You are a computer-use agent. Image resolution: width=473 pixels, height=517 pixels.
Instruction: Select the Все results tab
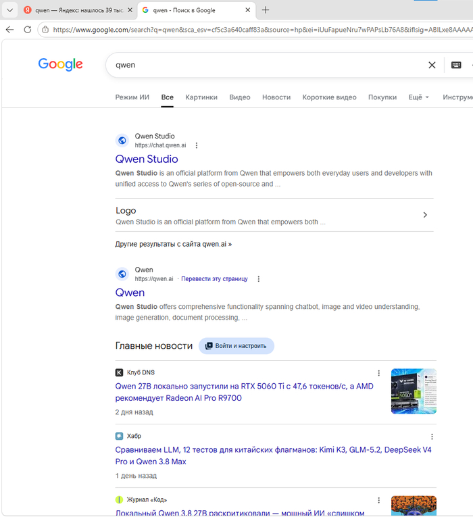coord(167,97)
